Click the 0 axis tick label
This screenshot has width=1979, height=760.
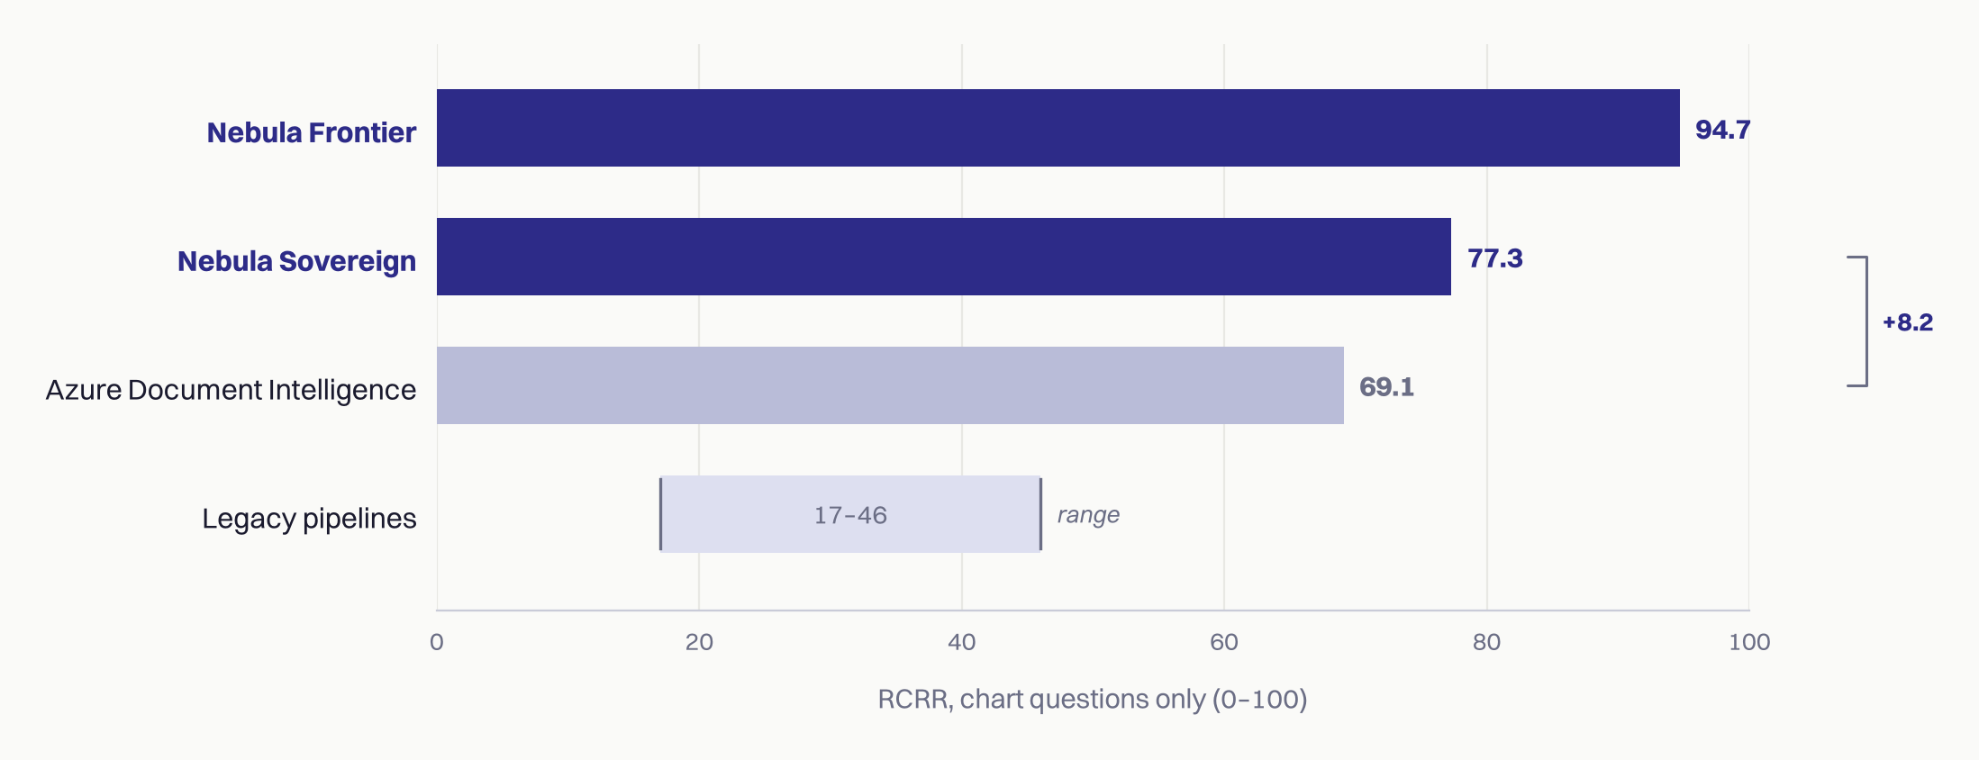[437, 642]
